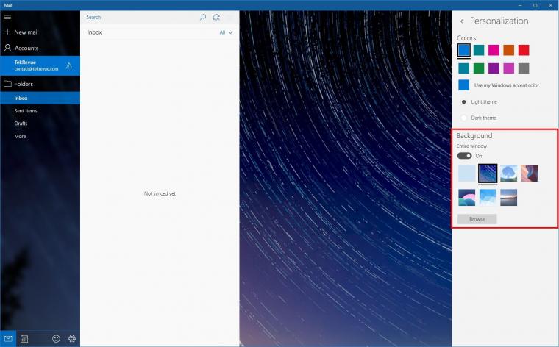Image resolution: width=559 pixels, height=347 pixels.
Task: Open the settings gear icon
Action: (x=72, y=339)
